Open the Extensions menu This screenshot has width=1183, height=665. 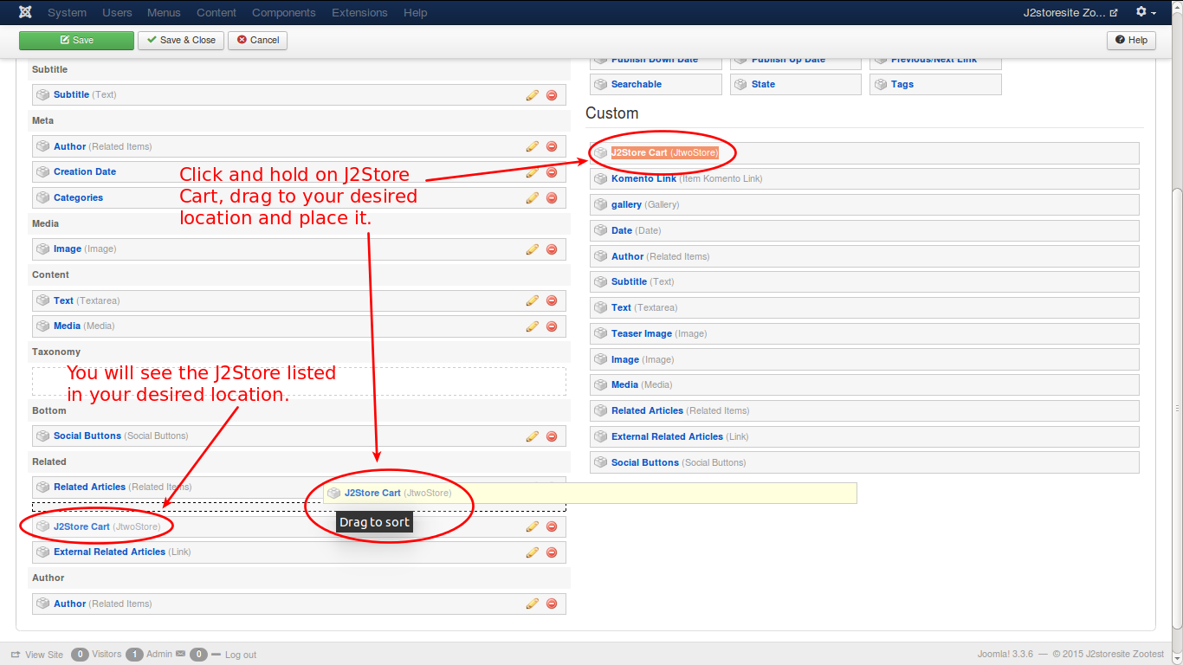coord(359,13)
